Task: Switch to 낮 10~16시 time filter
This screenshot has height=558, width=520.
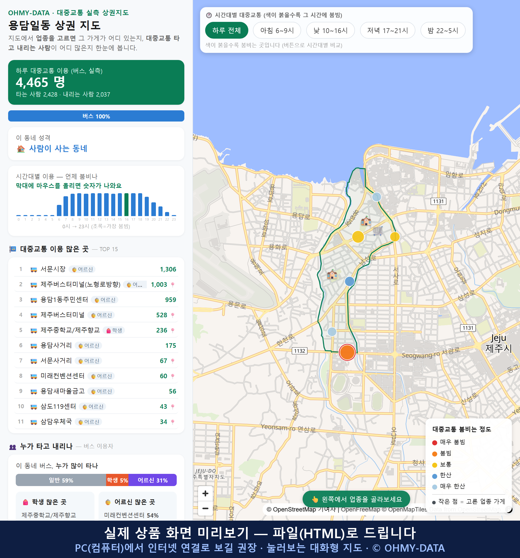Action: [x=331, y=30]
